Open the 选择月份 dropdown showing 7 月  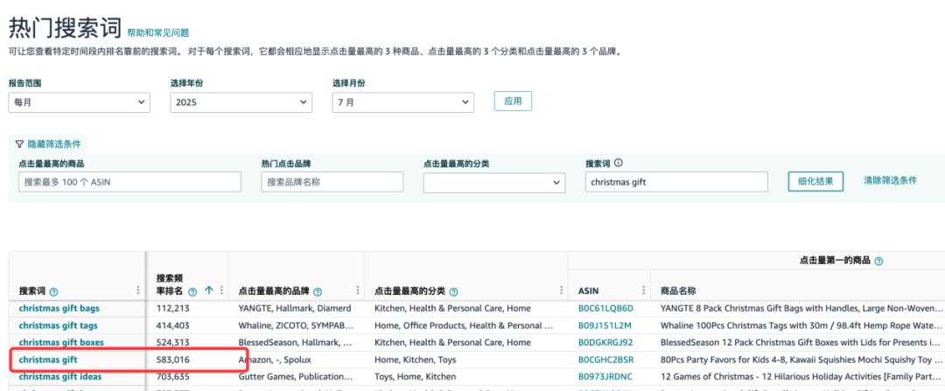(x=403, y=102)
